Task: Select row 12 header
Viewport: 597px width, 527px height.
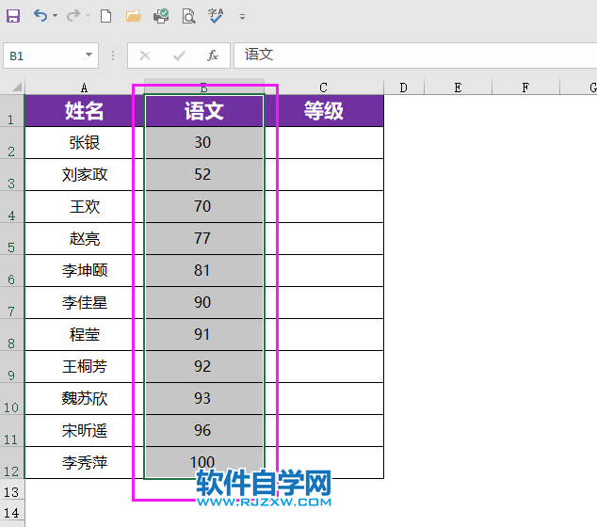Action: point(12,463)
